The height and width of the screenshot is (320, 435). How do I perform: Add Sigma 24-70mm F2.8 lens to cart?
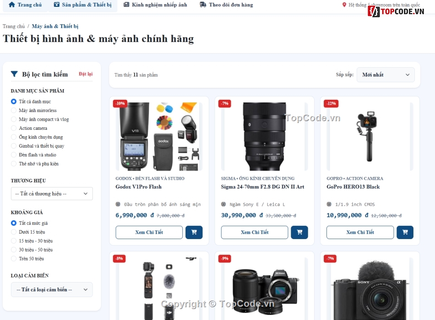pyautogui.click(x=299, y=232)
